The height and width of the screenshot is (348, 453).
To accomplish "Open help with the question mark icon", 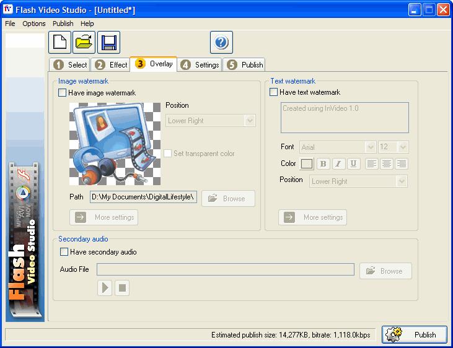I will point(221,43).
